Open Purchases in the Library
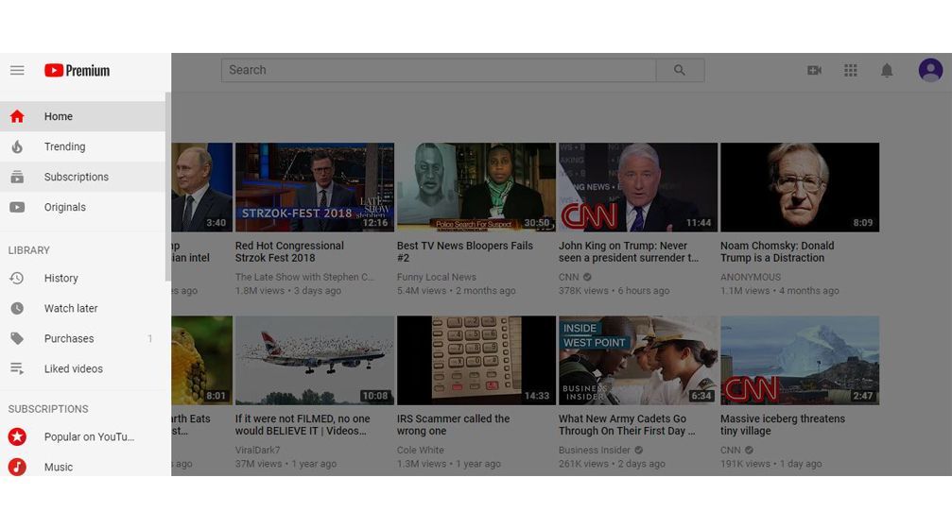 click(x=82, y=338)
